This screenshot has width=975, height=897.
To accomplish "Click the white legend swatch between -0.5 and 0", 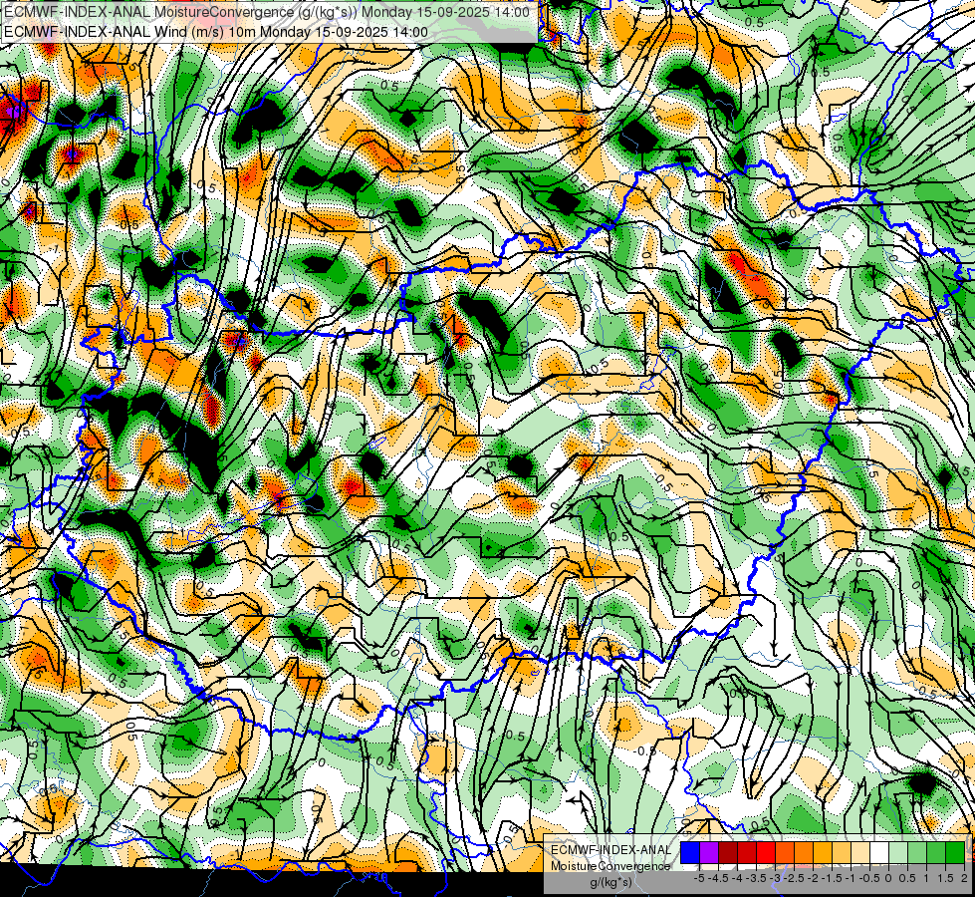I will 879,852.
